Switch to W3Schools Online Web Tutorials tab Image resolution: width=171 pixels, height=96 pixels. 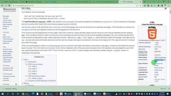tap(83, 2)
